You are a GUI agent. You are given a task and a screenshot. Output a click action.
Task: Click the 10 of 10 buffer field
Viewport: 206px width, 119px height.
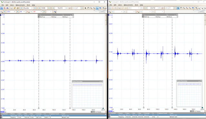click(x=60, y=8)
